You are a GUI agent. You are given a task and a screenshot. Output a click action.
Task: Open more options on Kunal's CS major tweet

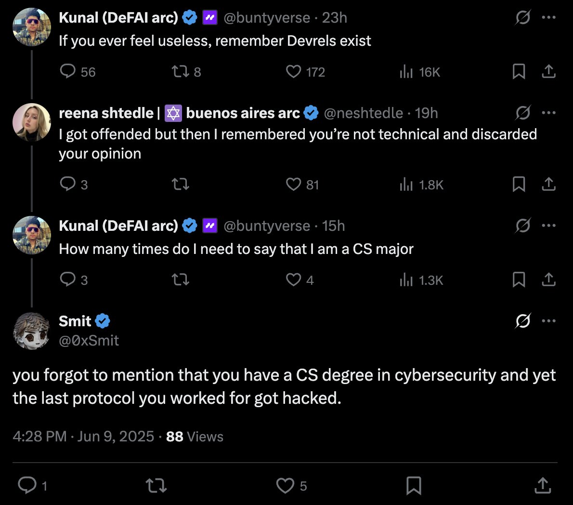[548, 226]
